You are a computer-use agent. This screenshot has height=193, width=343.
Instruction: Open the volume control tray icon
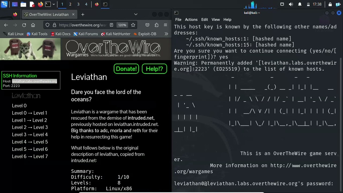click(291, 4)
